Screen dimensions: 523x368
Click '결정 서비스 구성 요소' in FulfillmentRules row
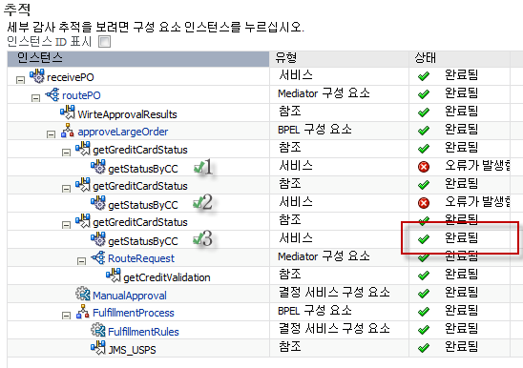[334, 329]
